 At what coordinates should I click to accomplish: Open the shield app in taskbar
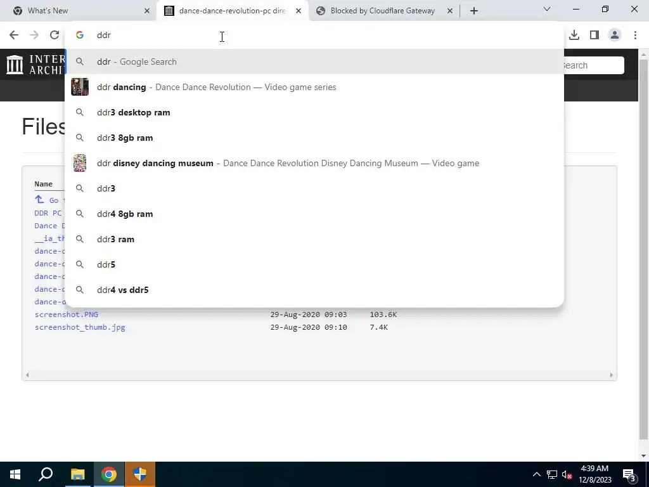pos(140,474)
